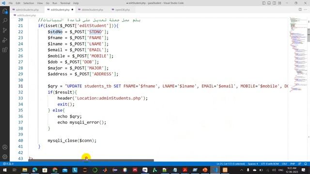Click line number 31 in gutter
The width and height of the screenshot is (310, 174).
(20, 86)
